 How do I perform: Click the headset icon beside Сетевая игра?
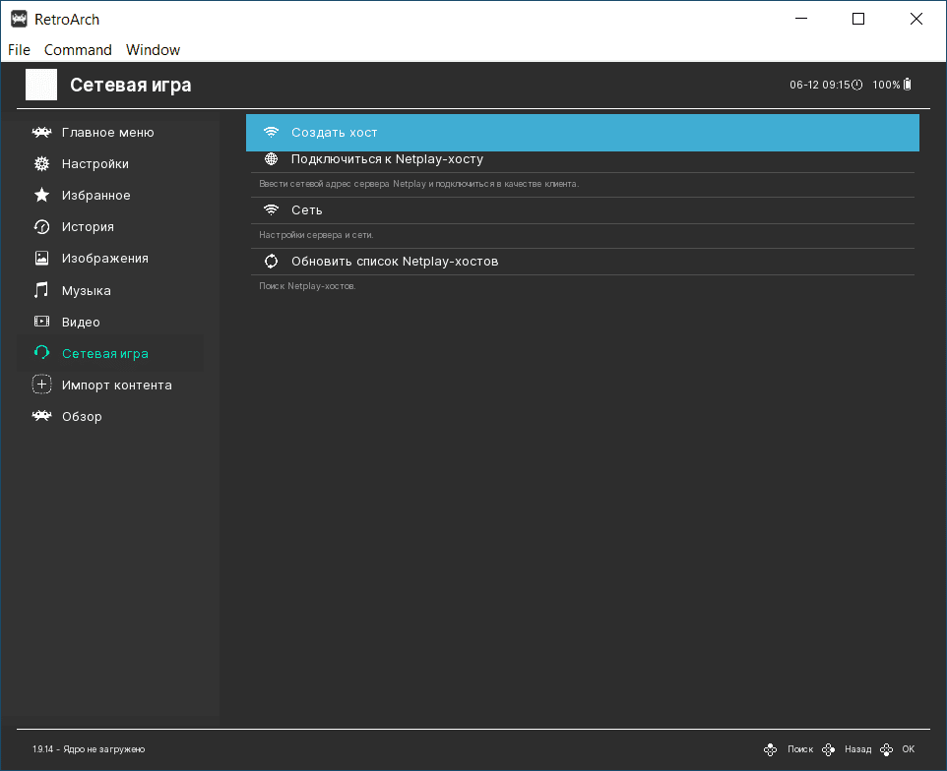click(x=41, y=353)
